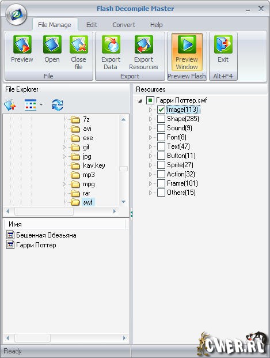Open the round application menu button
270x358 pixels.
(x=16, y=14)
